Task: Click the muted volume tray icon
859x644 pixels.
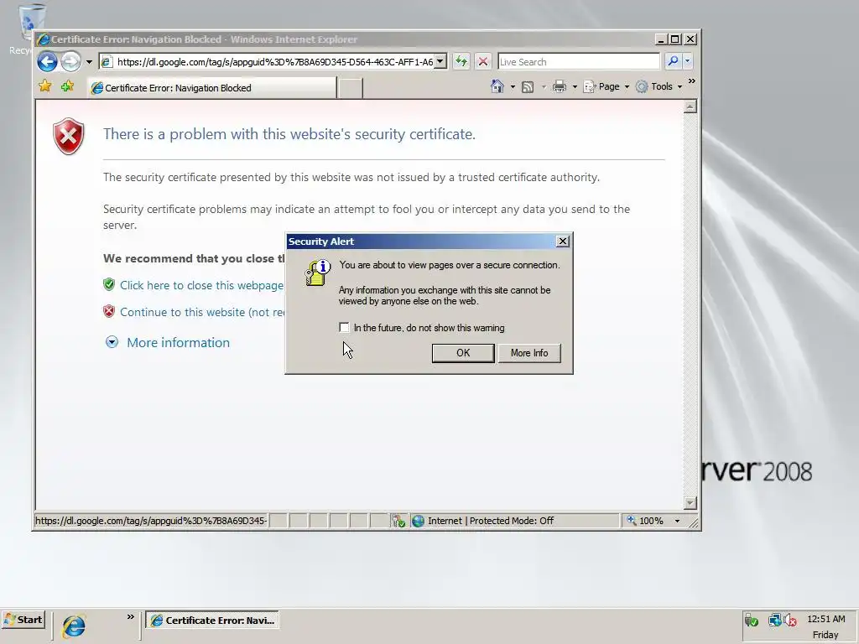Action: (x=790, y=620)
